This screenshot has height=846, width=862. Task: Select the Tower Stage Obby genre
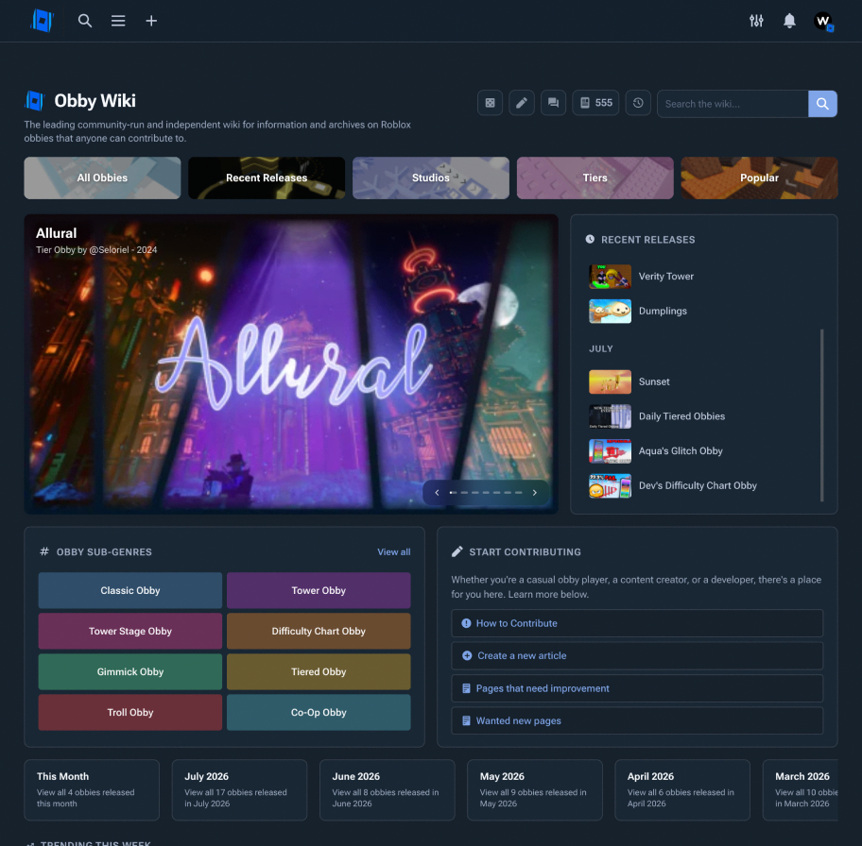(x=130, y=632)
